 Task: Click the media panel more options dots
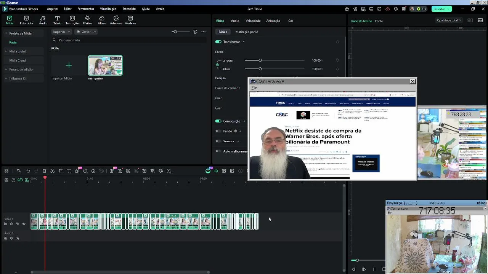point(204,32)
